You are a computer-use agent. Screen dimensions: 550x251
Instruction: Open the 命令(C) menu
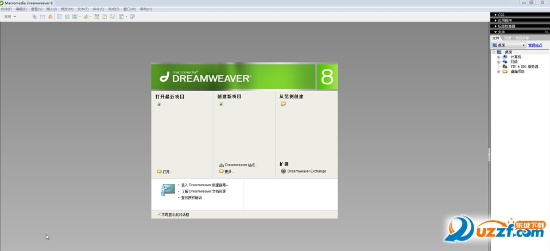[98, 9]
